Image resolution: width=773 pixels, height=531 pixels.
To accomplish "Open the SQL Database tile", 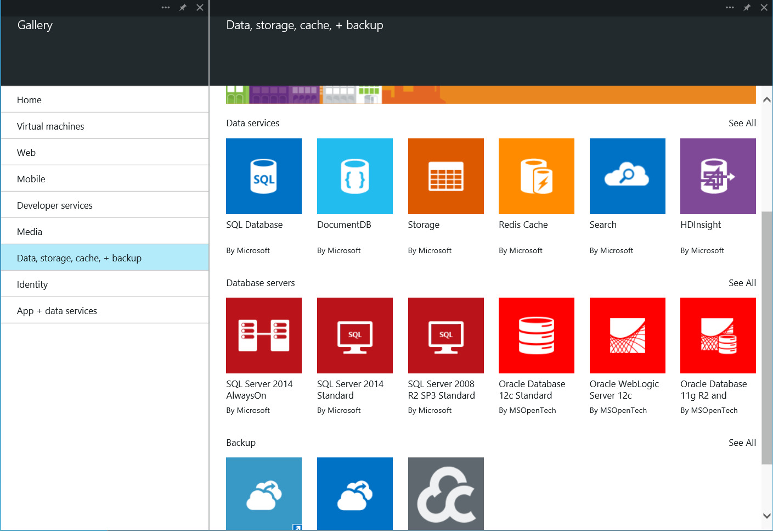I will [x=264, y=176].
